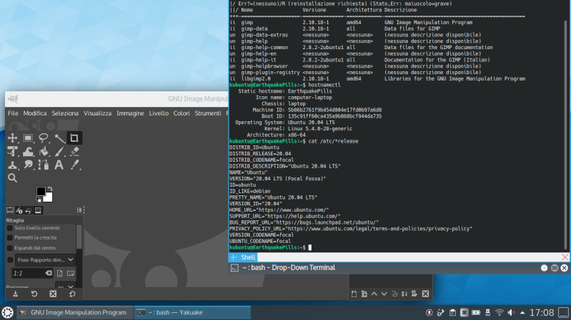Select the Move tool in GIMP toolbox
The image size is (571, 320).
tap(12, 138)
